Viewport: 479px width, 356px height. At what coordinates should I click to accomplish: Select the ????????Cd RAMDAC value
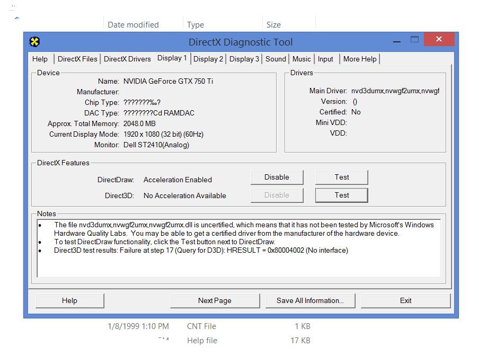pyautogui.click(x=158, y=113)
